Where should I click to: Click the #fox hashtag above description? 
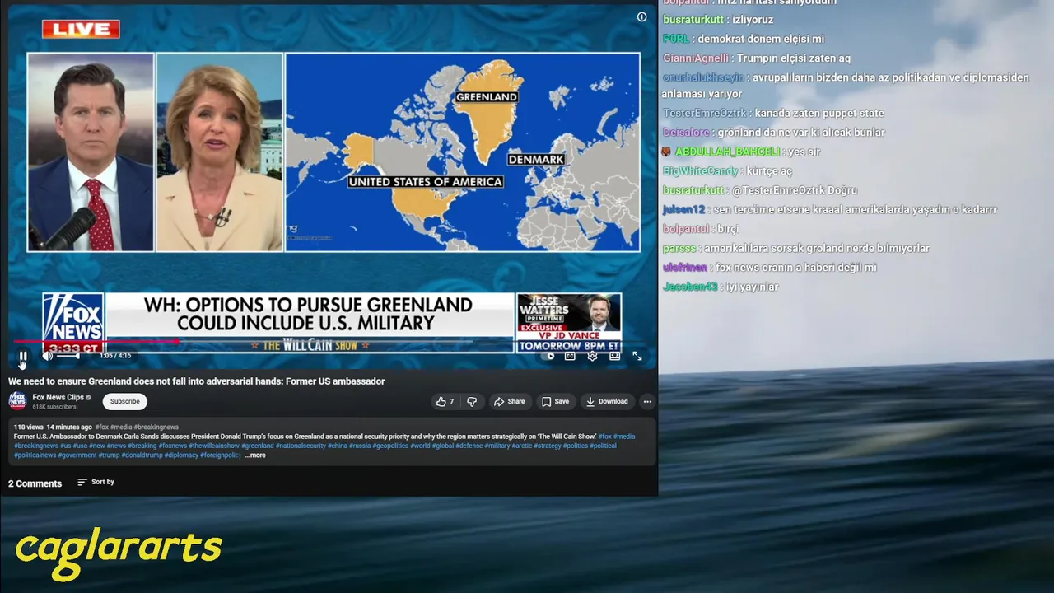pyautogui.click(x=101, y=427)
